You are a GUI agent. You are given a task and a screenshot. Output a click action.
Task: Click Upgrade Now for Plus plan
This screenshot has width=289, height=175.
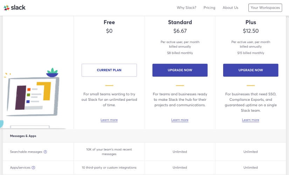(x=251, y=70)
